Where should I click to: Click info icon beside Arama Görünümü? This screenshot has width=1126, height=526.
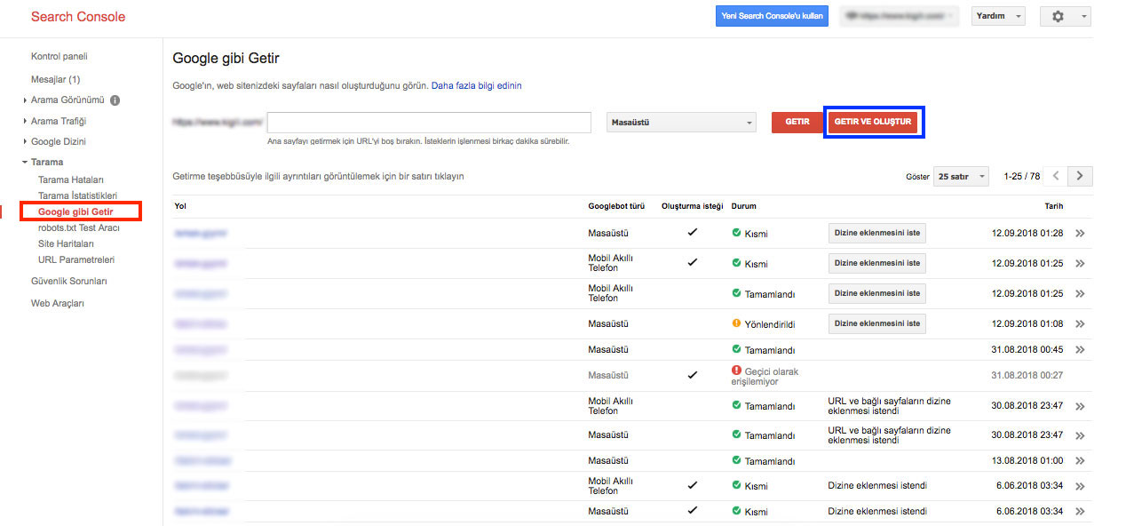115,100
